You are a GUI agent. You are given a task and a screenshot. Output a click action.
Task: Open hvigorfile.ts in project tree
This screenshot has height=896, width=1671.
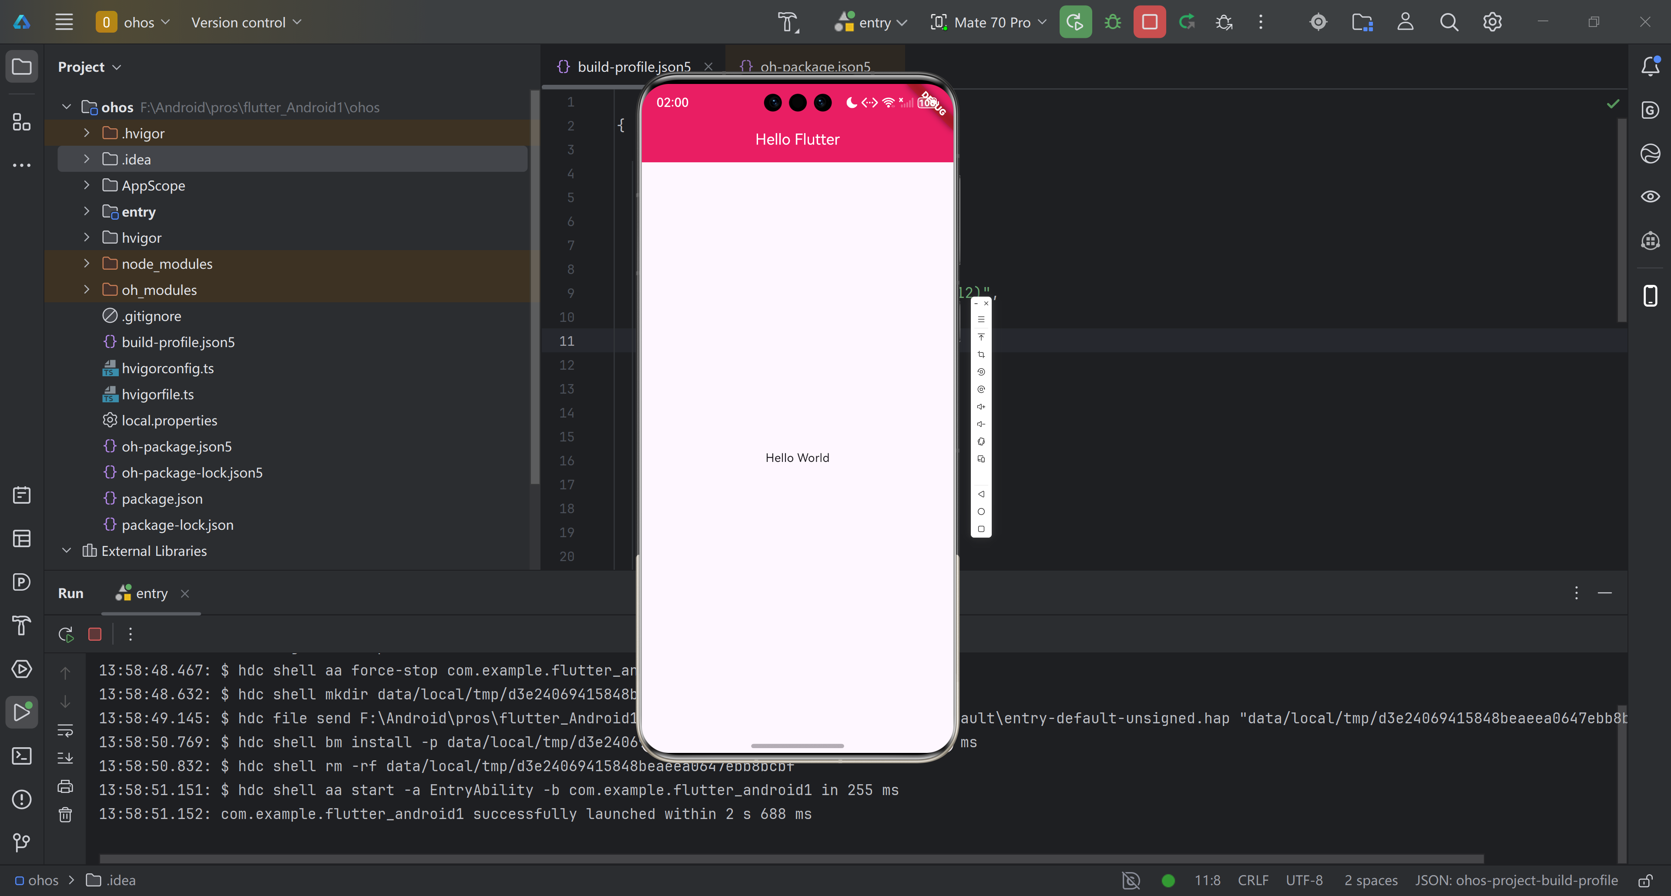point(158,394)
